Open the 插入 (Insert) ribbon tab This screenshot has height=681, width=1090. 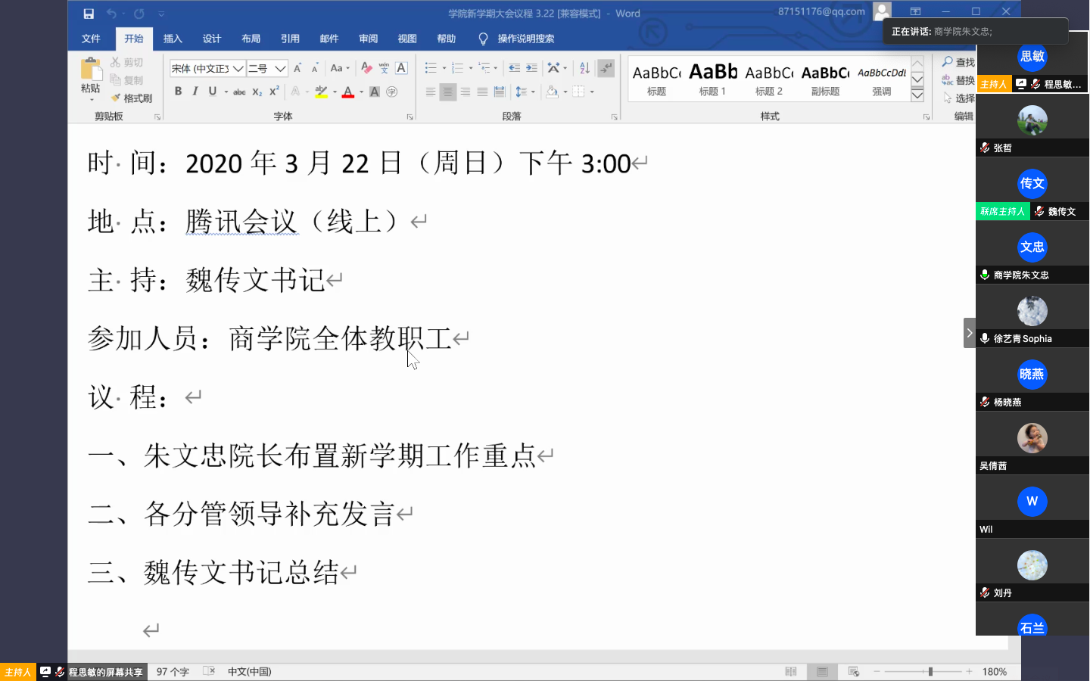pos(173,39)
